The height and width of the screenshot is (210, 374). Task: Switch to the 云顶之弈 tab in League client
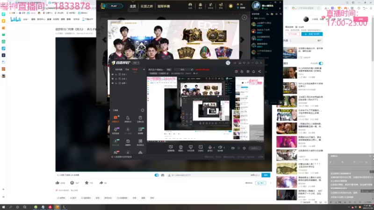[146, 6]
